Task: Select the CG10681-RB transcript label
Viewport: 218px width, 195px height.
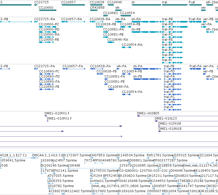Action: 113,35
